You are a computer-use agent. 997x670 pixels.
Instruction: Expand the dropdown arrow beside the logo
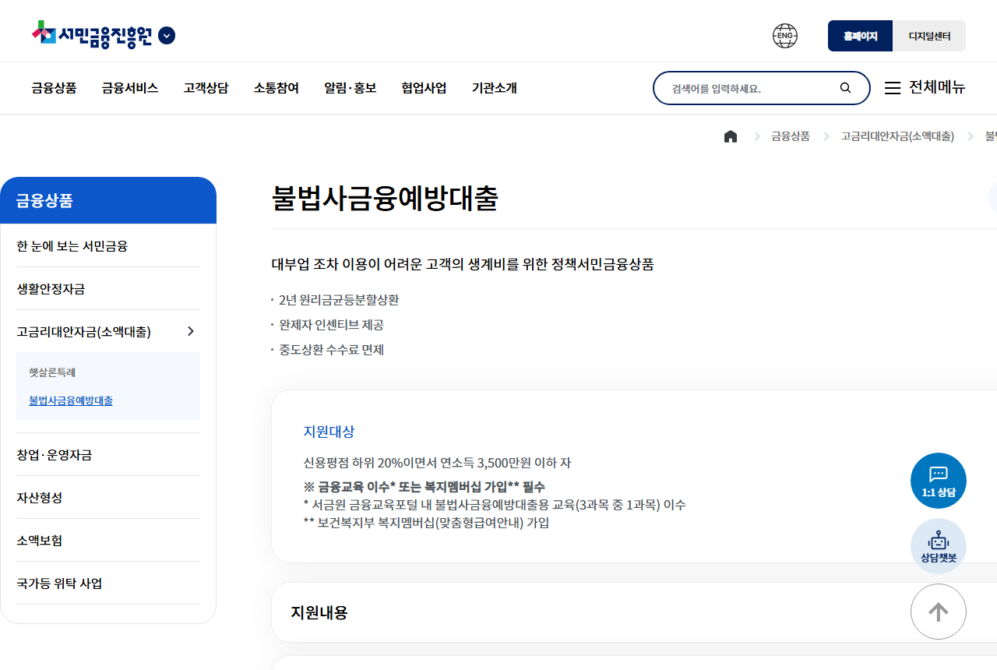[167, 36]
